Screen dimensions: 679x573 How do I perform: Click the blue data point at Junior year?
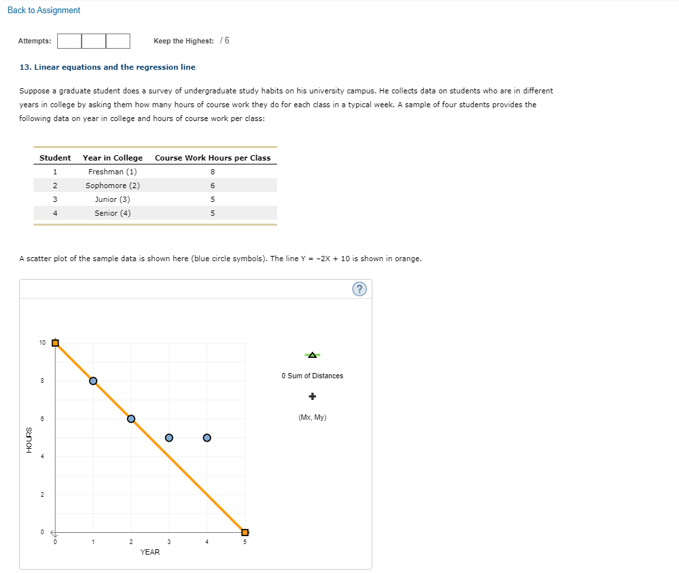pos(169,437)
